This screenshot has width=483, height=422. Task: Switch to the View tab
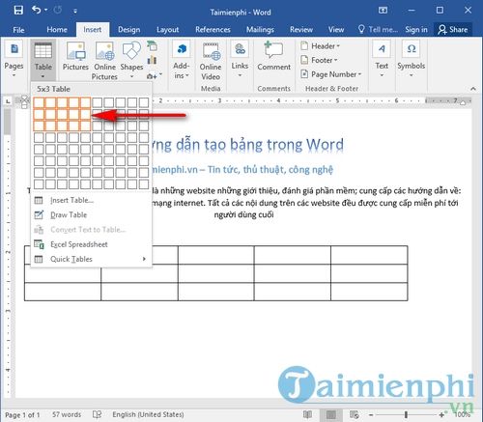point(336,30)
